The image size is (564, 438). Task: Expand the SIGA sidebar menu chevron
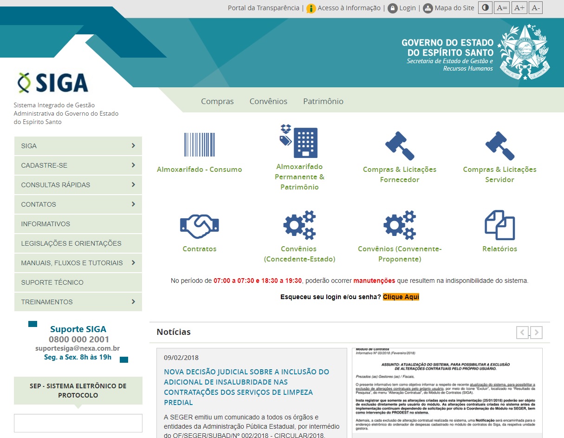point(133,146)
